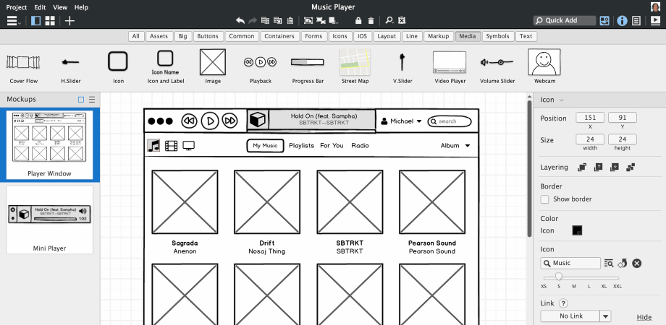Click the Bring to Front layering icon

click(582, 168)
